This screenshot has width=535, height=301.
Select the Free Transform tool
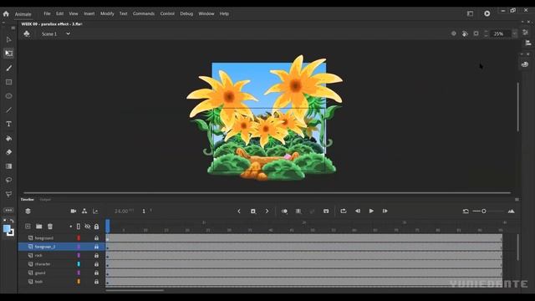tap(9, 54)
